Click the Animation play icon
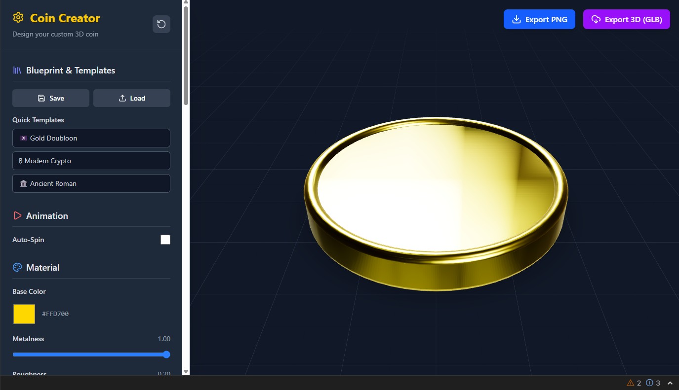The image size is (679, 390). click(17, 215)
